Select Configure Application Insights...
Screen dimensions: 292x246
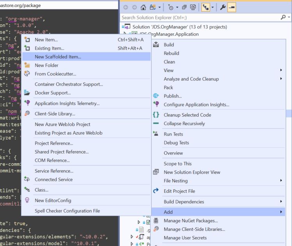point(218,105)
